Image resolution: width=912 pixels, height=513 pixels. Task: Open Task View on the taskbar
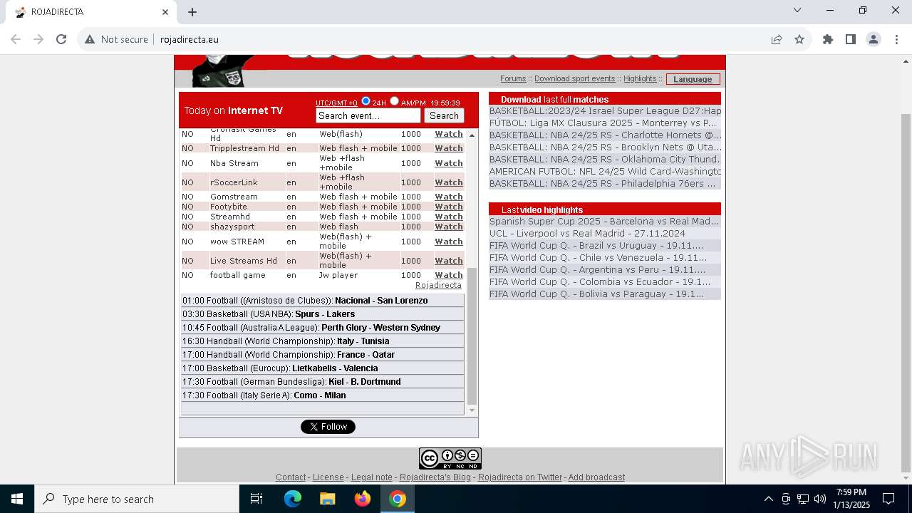(256, 499)
